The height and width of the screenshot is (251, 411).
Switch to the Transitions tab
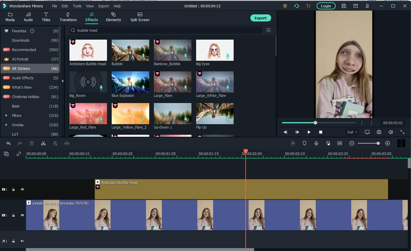(68, 17)
